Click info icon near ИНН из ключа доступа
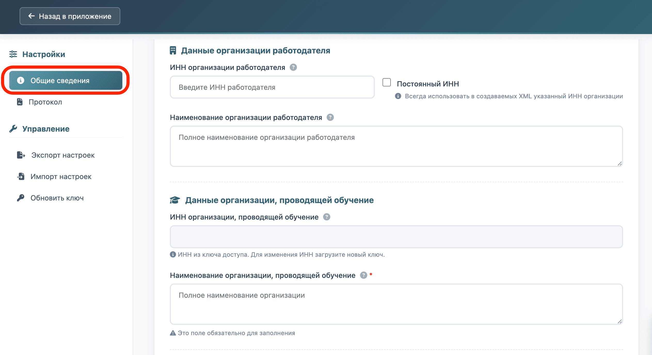This screenshot has width=652, height=355. (x=173, y=255)
